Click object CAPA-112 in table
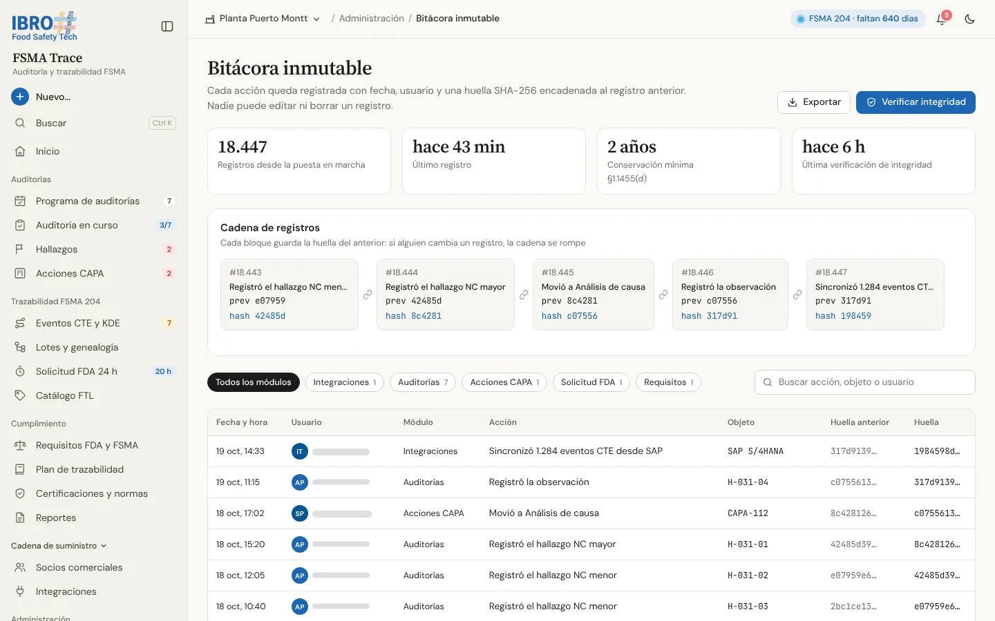 click(x=748, y=513)
